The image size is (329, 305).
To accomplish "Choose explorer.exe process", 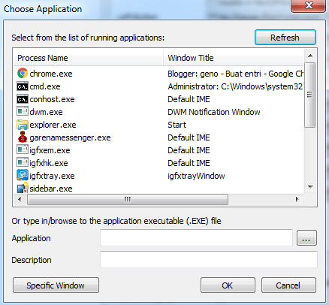I will pyautogui.click(x=53, y=125).
